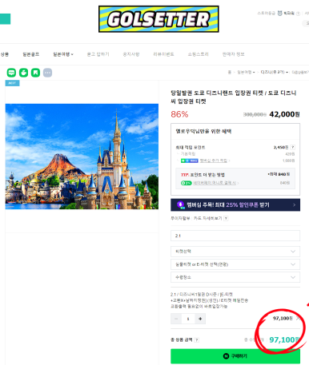
Task: Remove selected option with X beside 97,100원
Action: pos(298,318)
